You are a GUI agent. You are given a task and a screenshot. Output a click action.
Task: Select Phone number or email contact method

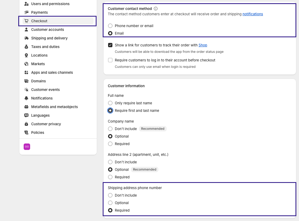pyautogui.click(x=110, y=26)
